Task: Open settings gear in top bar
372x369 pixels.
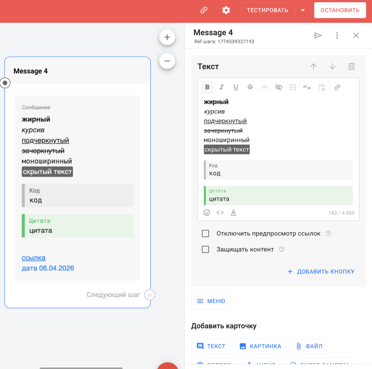Action: coord(226,10)
